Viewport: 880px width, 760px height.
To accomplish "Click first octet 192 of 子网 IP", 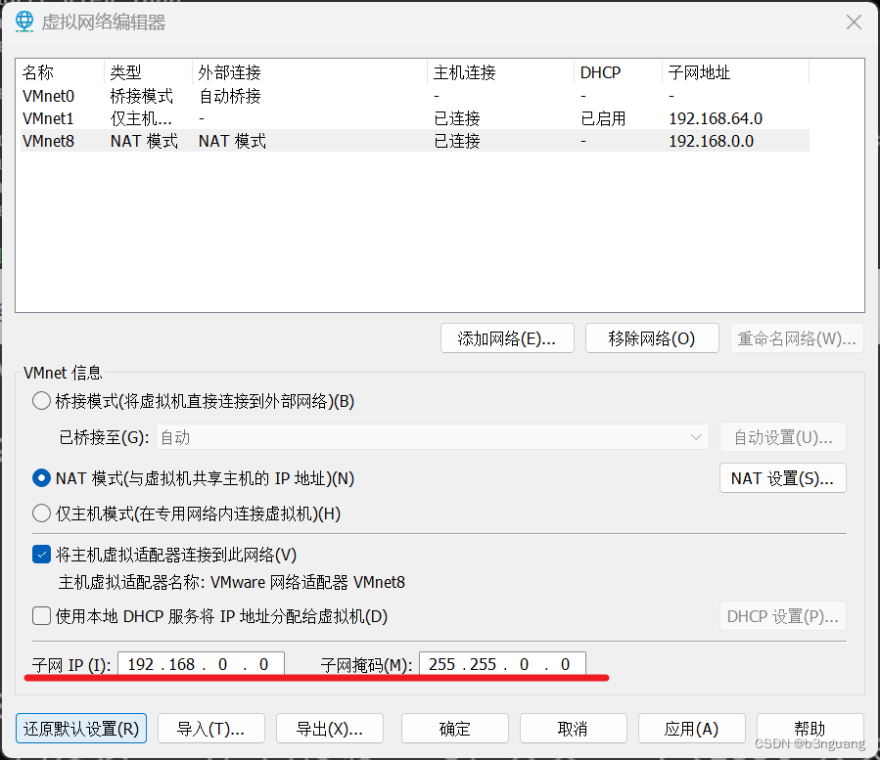I will 140,664.
